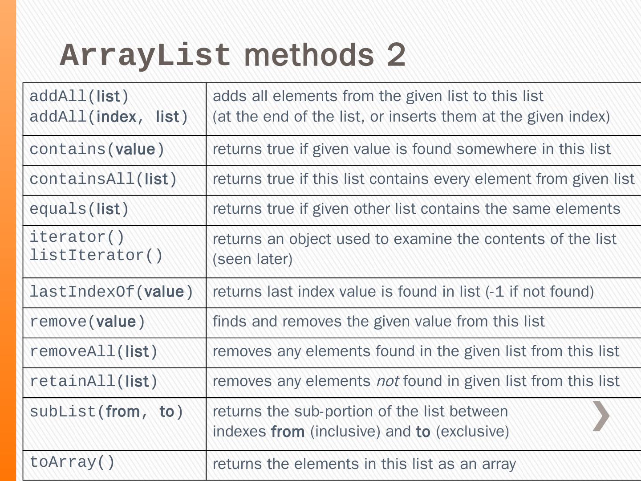This screenshot has height=481, width=641.
Task: Click the next slide chevron arrow
Action: tap(601, 416)
